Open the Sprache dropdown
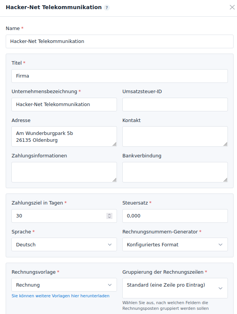The image size is (237, 314). click(x=64, y=244)
